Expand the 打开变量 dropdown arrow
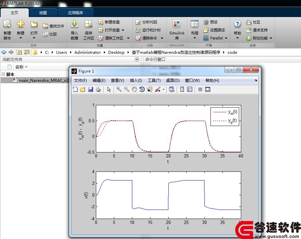301x239 pixels. tap(123, 30)
